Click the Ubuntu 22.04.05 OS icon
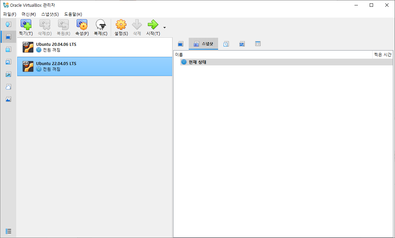 point(28,66)
